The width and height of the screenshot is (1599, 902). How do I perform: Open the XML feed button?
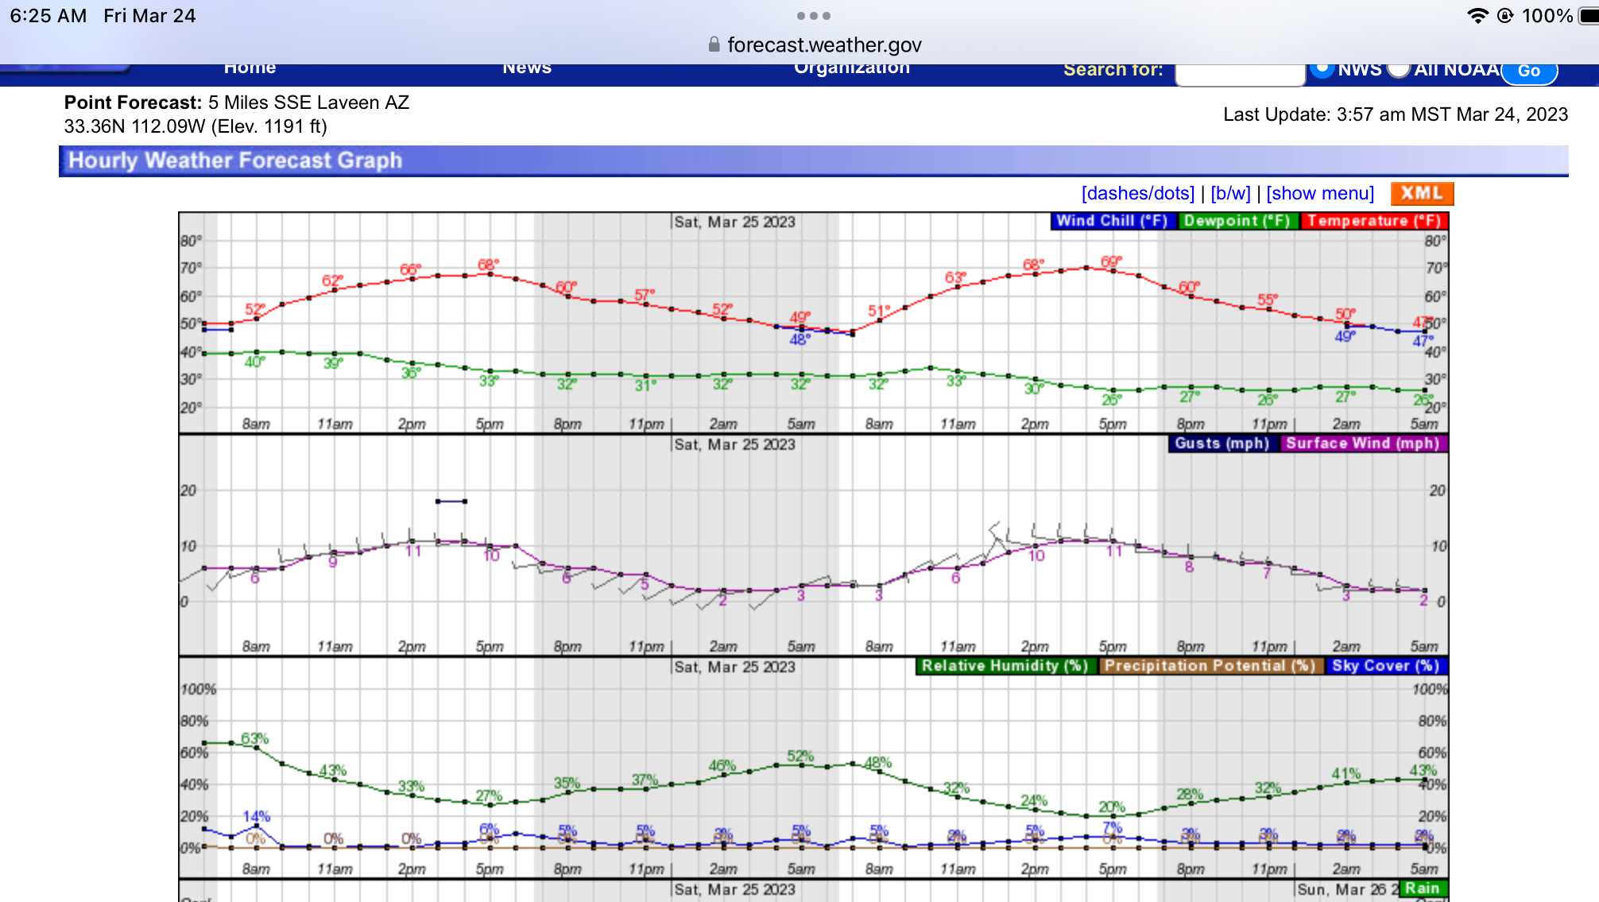tap(1422, 193)
